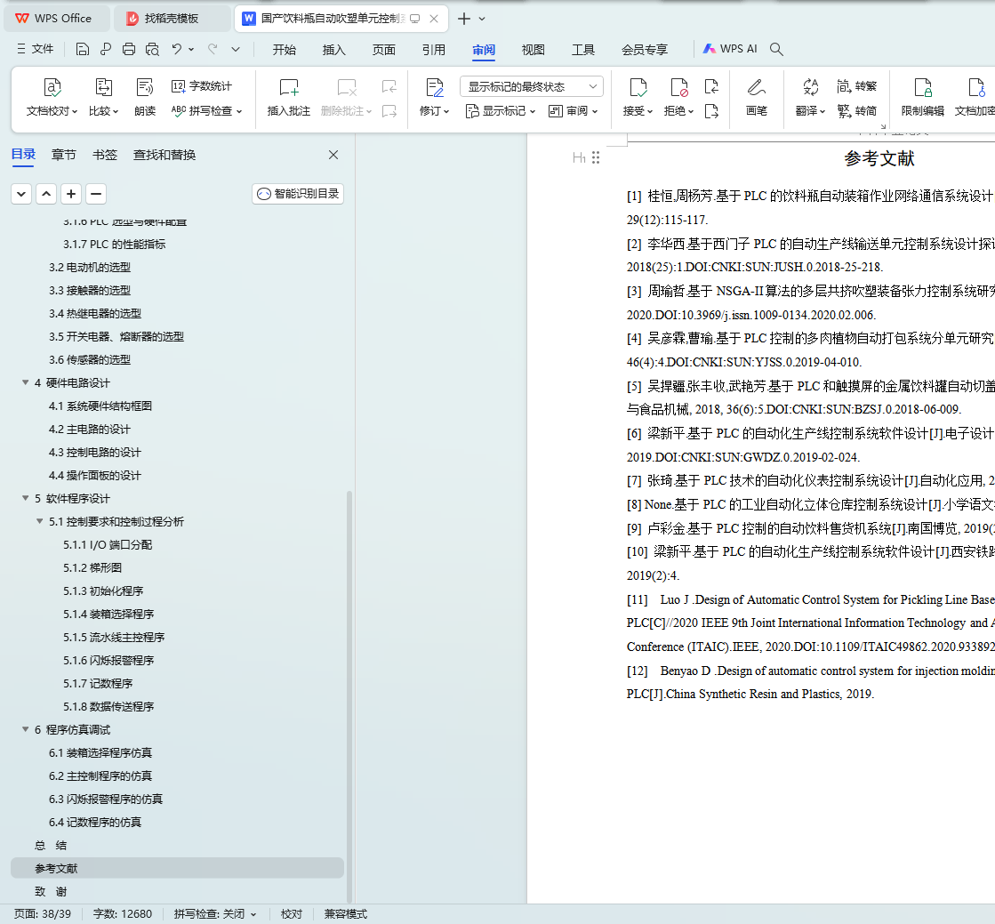Click the Print icon in quick toolbar
Screen dimensions: 995x924
(x=129, y=49)
